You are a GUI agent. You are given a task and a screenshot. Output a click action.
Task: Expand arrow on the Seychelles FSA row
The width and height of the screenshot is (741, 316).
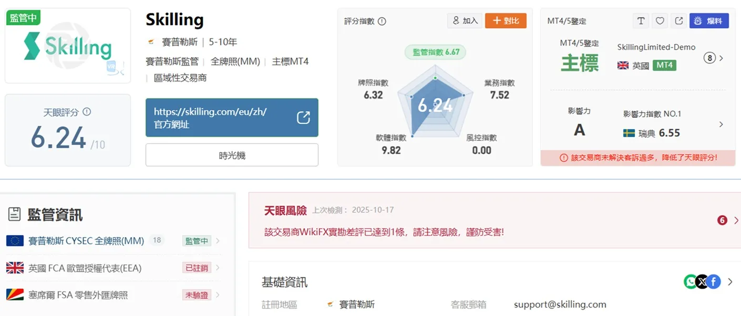(218, 295)
